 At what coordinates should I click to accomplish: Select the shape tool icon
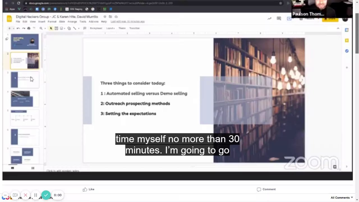[x=69, y=28]
